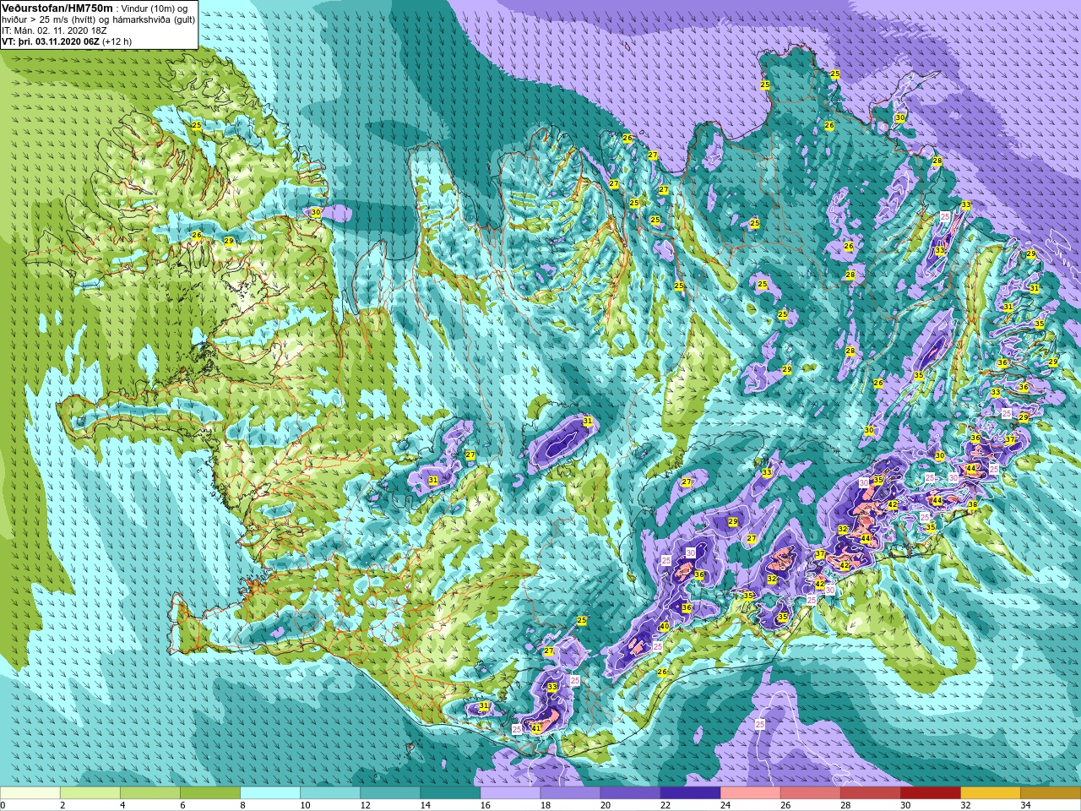Click the '12' value on the legend scale
The image size is (1081, 811).
coord(365,805)
